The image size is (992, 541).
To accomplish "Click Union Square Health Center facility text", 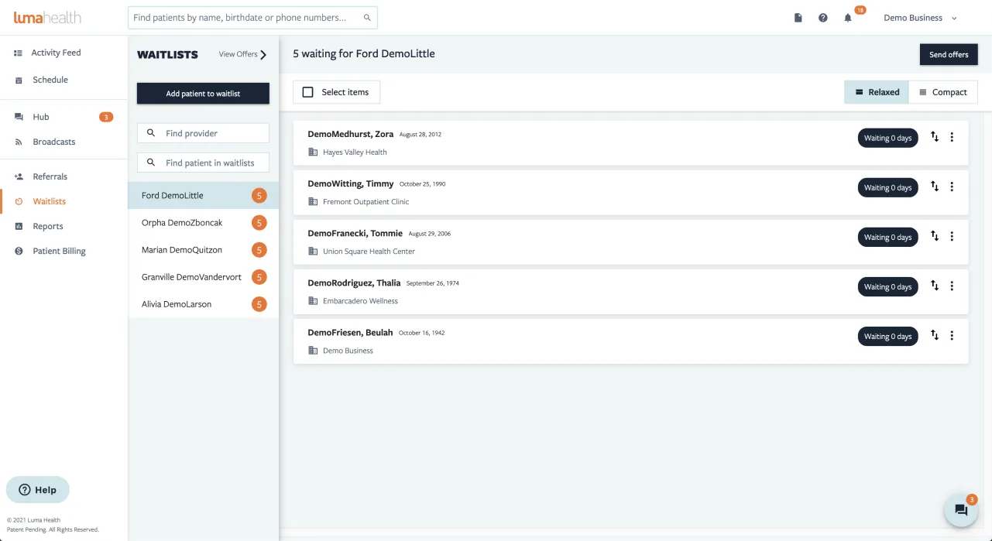I will [x=369, y=252].
